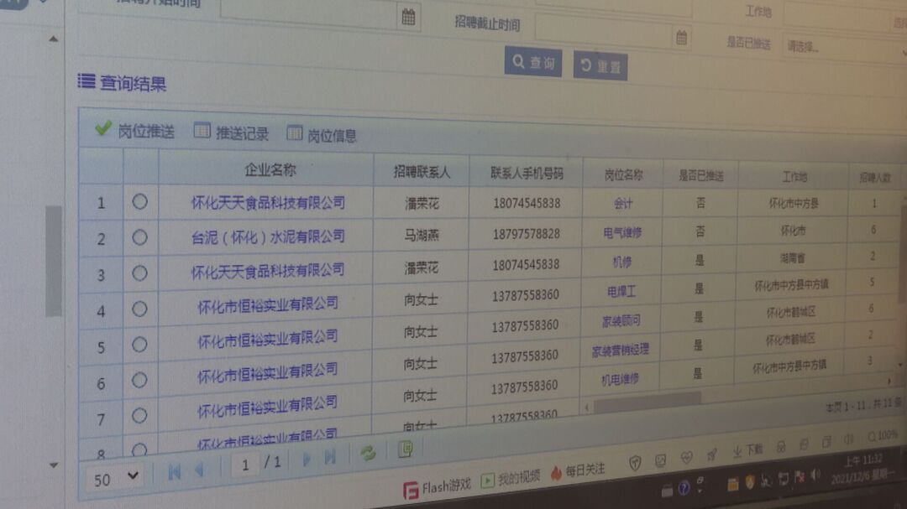Click the picture icon next to the shield

(660, 460)
